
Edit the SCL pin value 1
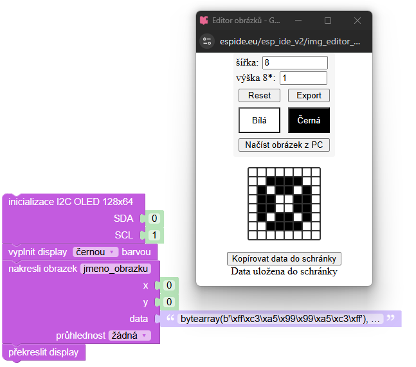[154, 235]
